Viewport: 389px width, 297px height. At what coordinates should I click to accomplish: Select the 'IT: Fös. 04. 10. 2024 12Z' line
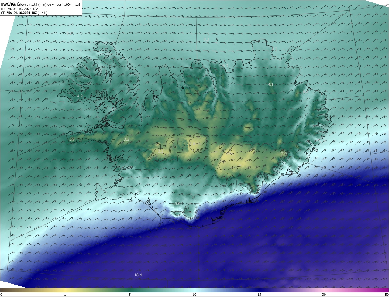tap(20, 9)
